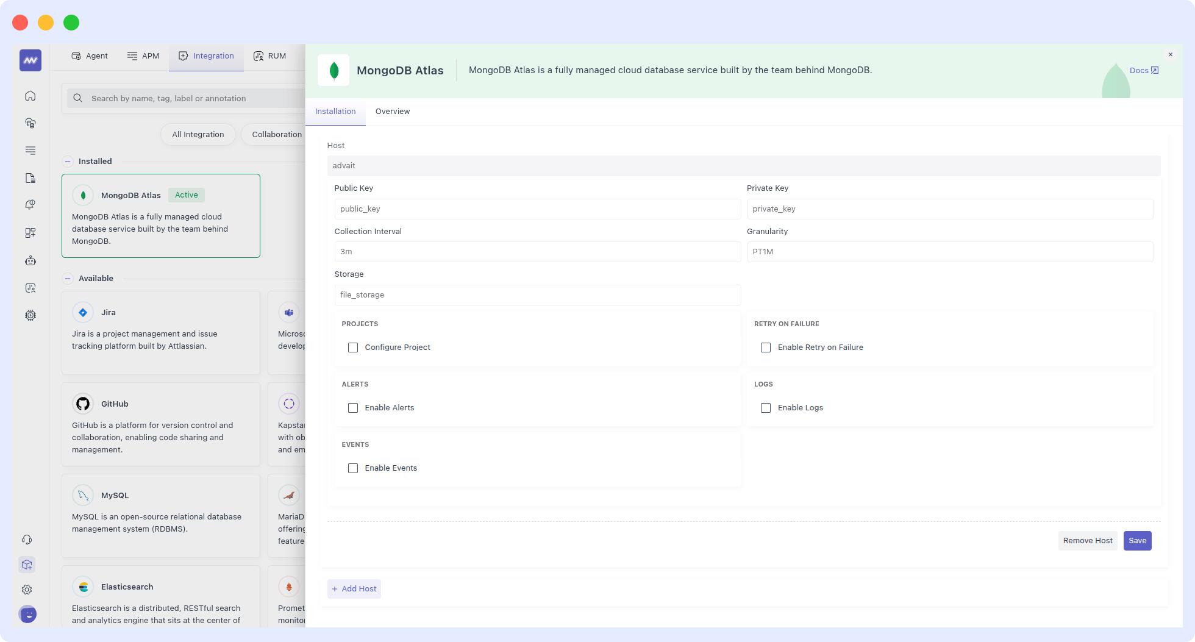Focus the integration search box
Screen dimensions: 1195x642
pos(186,98)
